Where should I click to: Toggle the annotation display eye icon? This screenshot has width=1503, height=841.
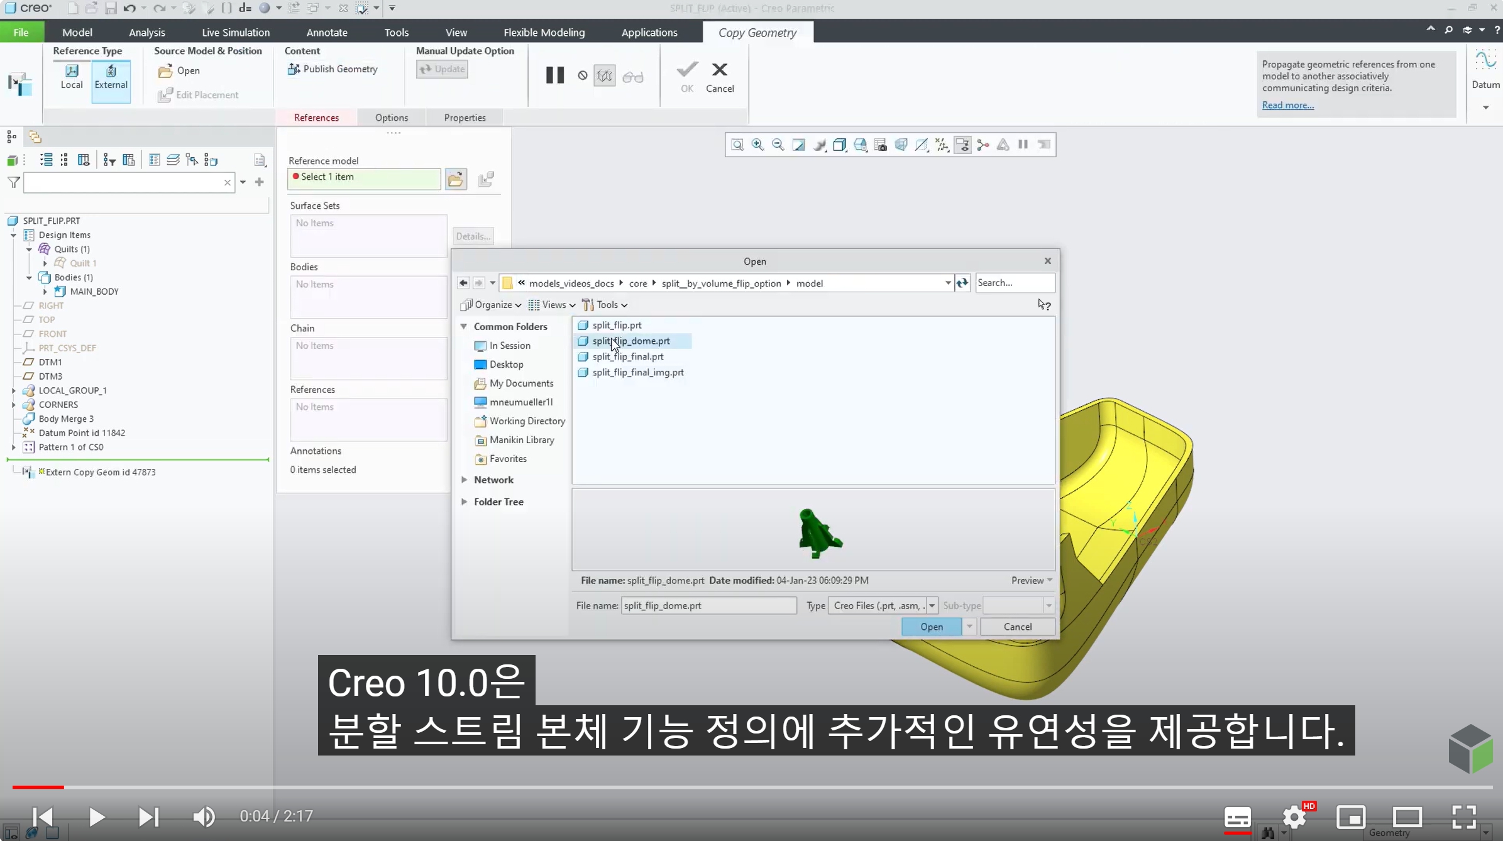pos(962,145)
